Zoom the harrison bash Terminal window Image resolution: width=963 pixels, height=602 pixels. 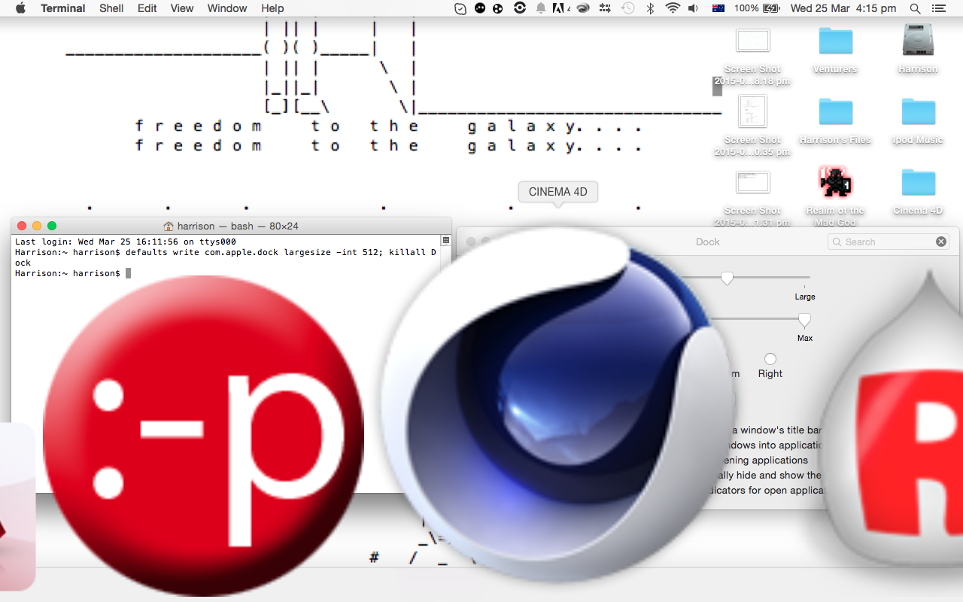click(52, 226)
